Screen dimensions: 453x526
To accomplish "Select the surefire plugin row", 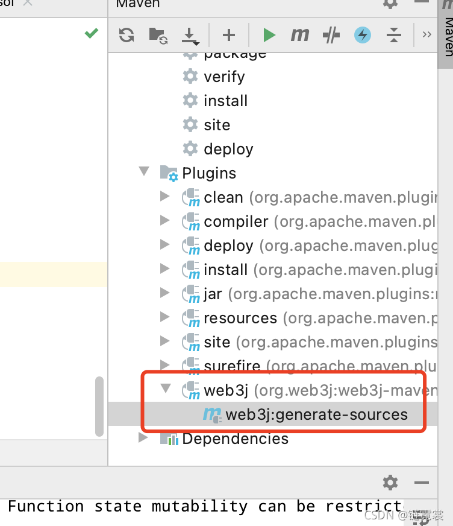I will (x=273, y=367).
